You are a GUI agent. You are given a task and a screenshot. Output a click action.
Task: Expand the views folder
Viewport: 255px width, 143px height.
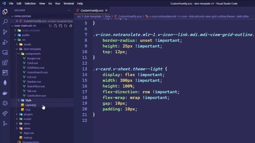click(x=17, y=128)
